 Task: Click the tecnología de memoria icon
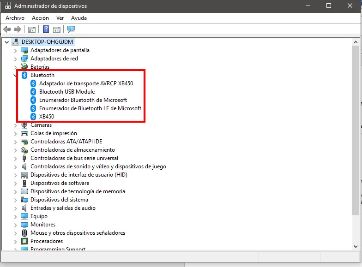pos(24,191)
